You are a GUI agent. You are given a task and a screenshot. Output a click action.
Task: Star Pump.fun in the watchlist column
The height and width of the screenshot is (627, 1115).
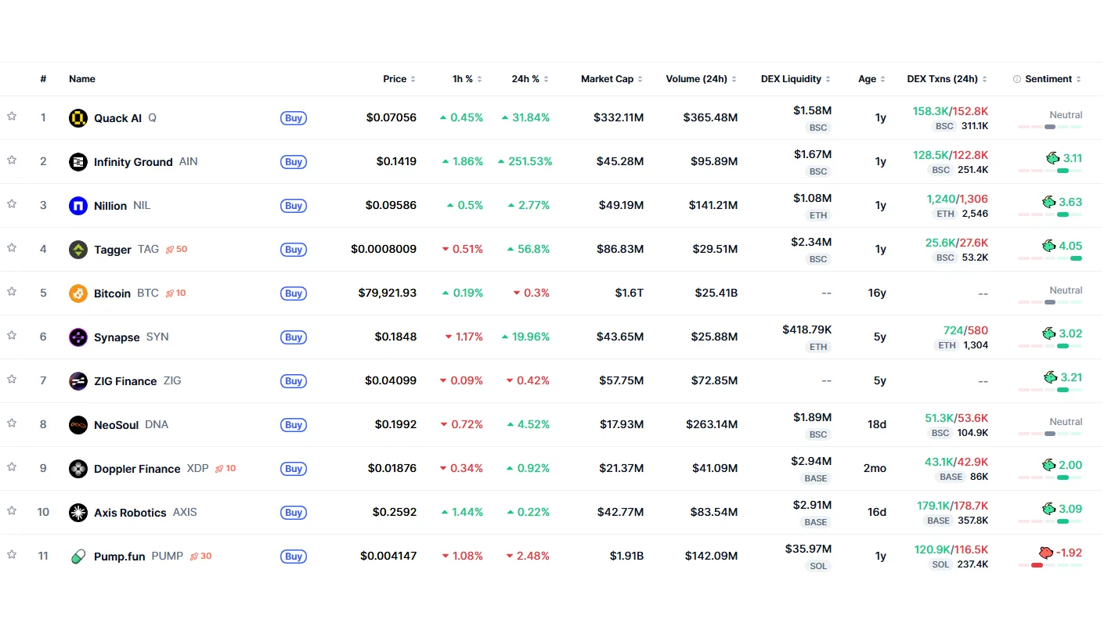pyautogui.click(x=12, y=554)
